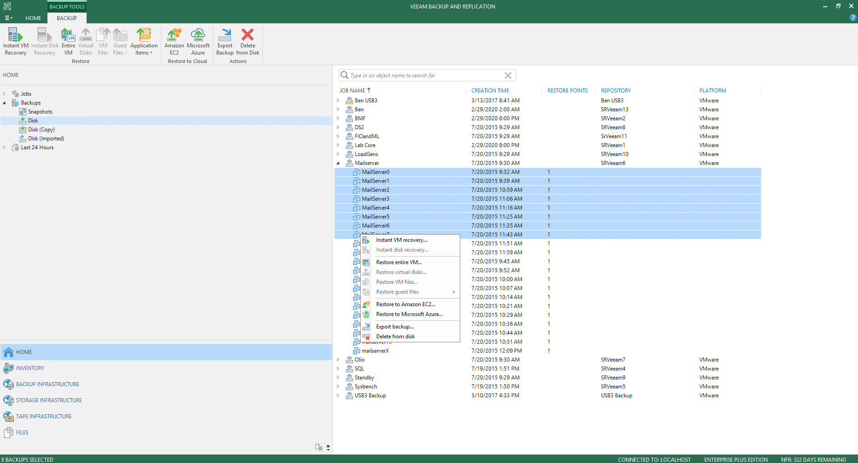Image resolution: width=858 pixels, height=463 pixels.
Task: Collapse the Backups tree node
Action: pos(4,103)
